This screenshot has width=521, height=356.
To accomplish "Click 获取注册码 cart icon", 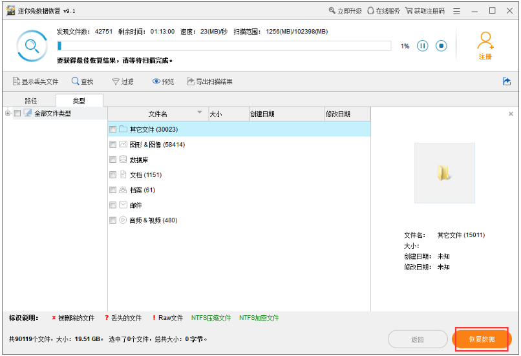I will click(409, 11).
